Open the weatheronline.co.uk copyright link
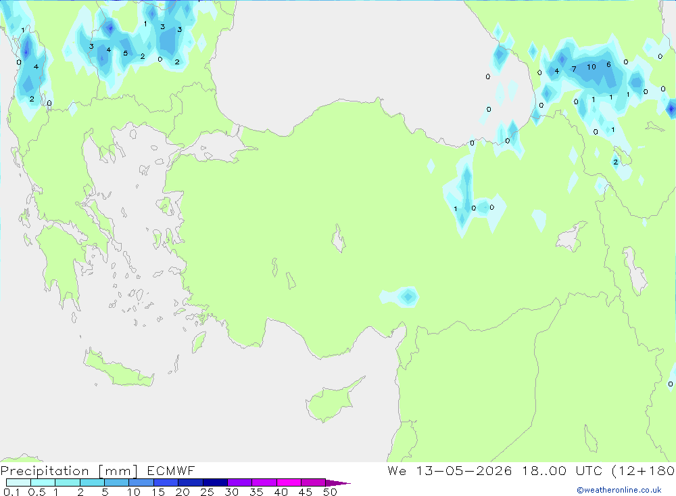676x496 pixels. point(619,490)
